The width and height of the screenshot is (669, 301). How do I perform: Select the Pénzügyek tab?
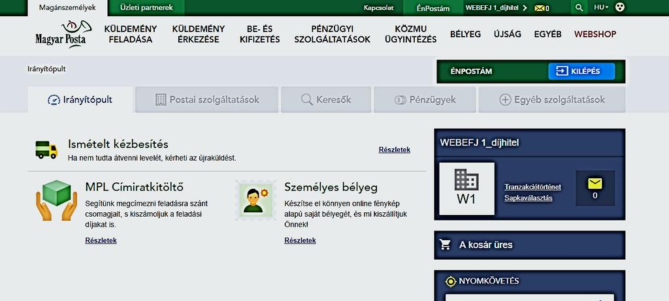[425, 100]
